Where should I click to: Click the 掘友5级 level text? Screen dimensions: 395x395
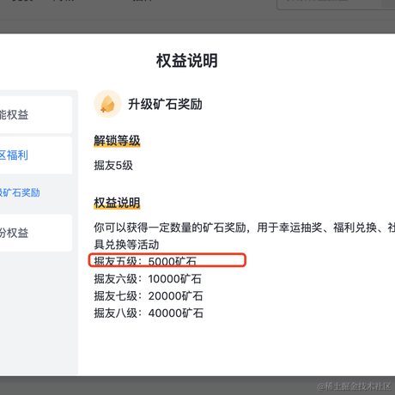click(113, 166)
